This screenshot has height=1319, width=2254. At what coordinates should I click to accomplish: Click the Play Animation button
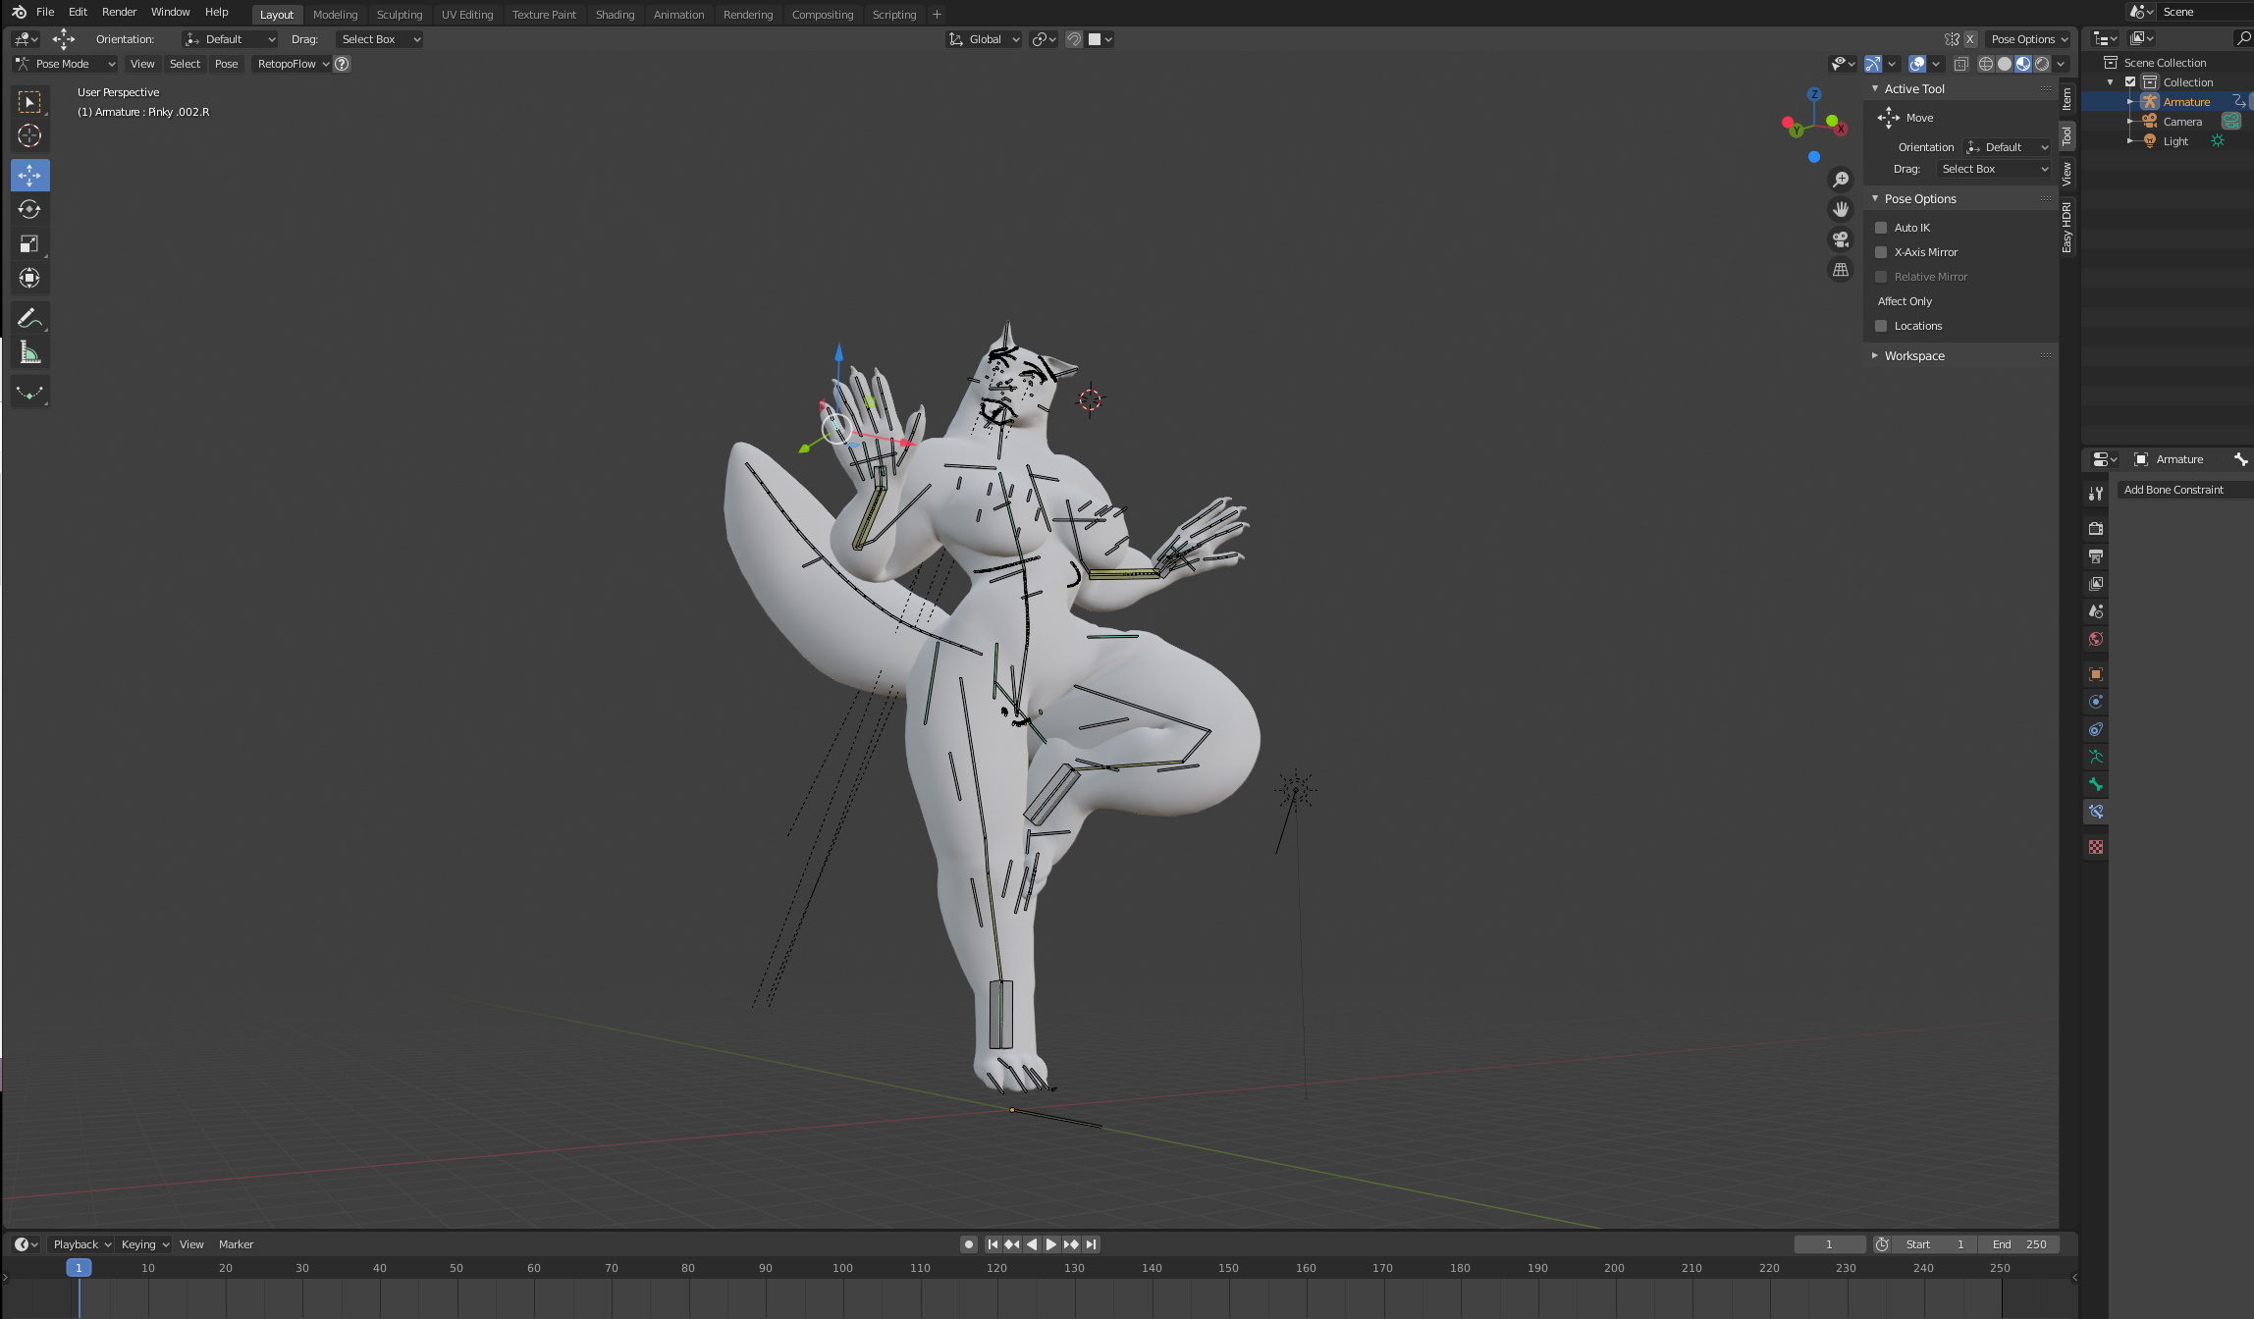(x=1051, y=1244)
